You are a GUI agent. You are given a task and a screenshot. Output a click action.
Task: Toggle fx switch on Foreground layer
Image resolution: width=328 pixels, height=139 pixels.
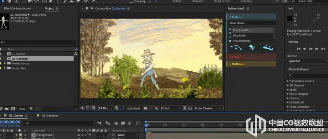pyautogui.click(x=90, y=135)
